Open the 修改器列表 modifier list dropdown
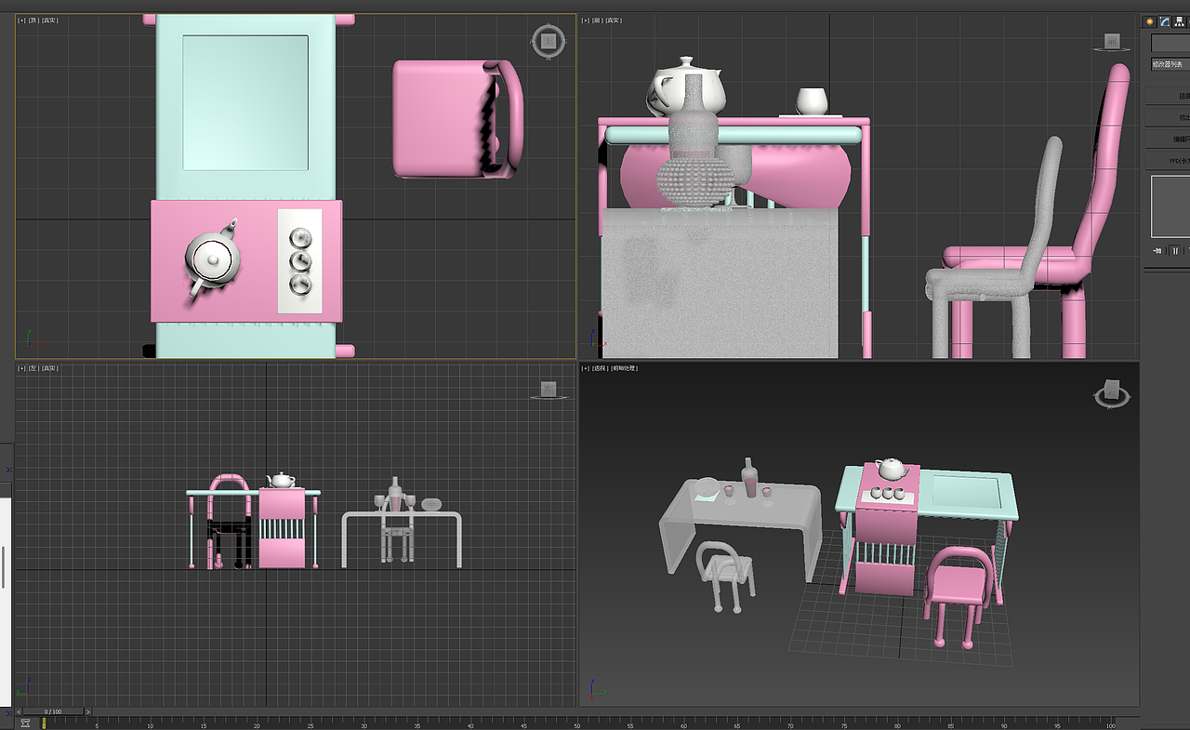1190x730 pixels. click(1170, 64)
